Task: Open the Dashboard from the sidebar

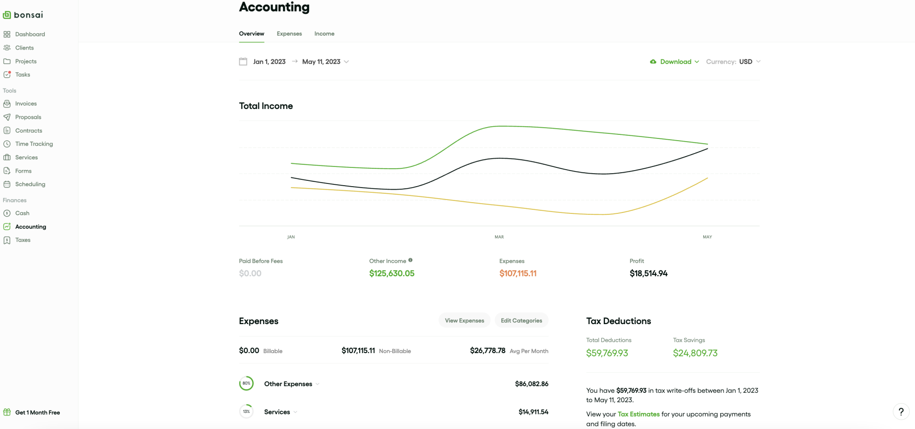Action: click(30, 34)
